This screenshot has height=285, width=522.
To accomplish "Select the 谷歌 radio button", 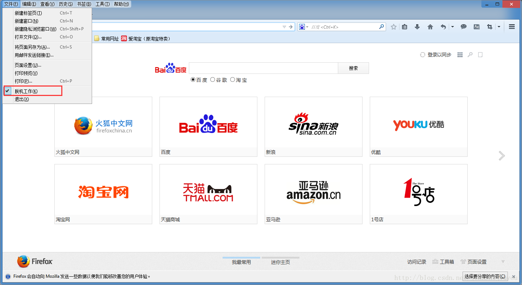I will pyautogui.click(x=212, y=80).
